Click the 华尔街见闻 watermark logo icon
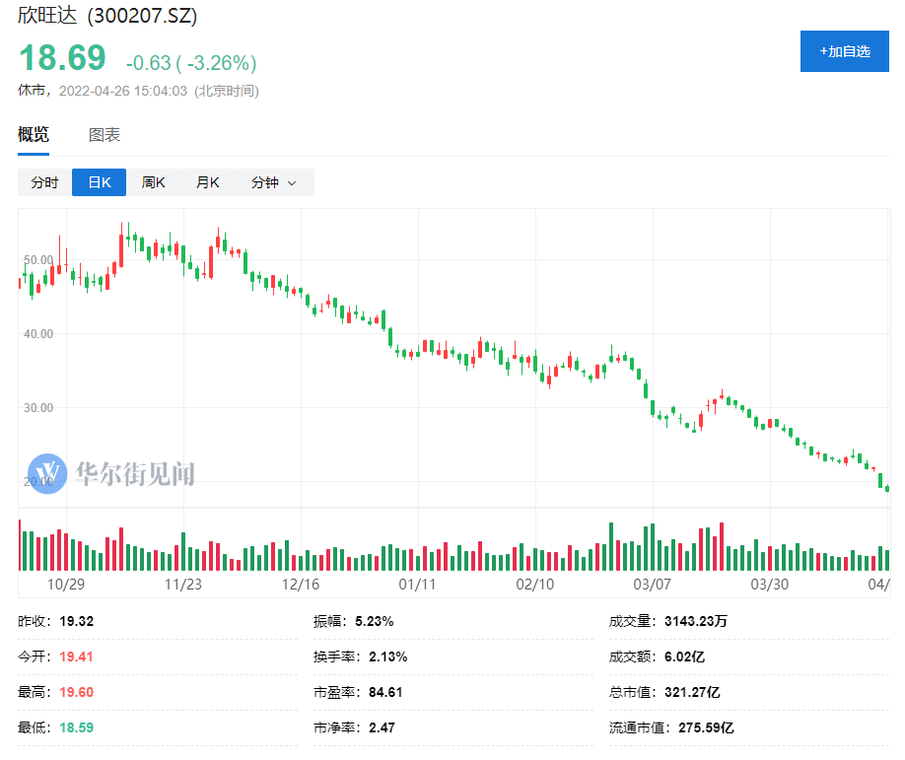This screenshot has width=905, height=760. tap(46, 473)
